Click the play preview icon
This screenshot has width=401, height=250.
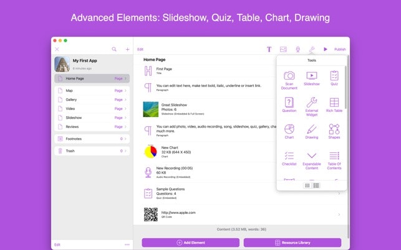pos(325,49)
